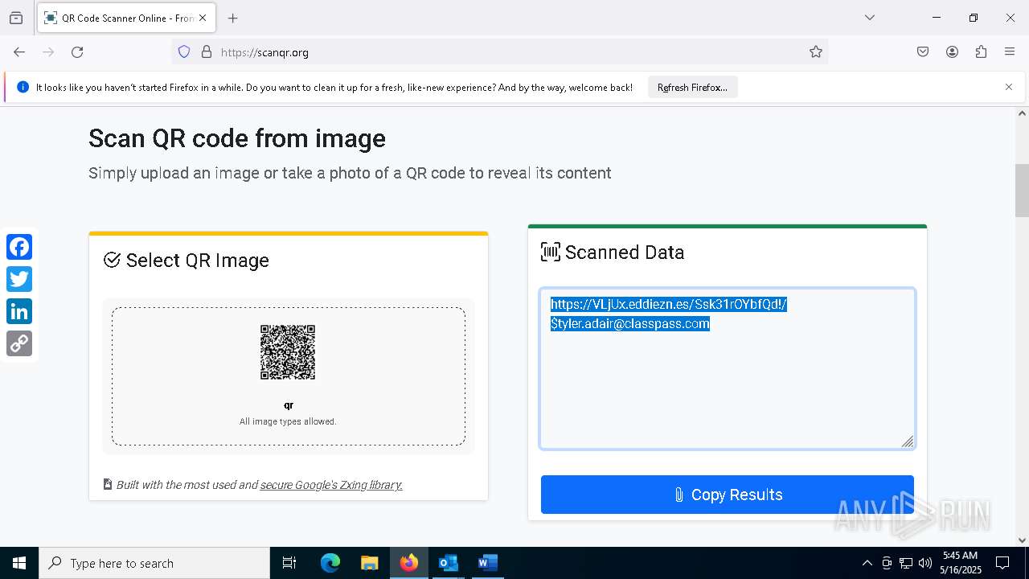Open the Firefox View icon
Screen dimensions: 1029x579
tap(16, 18)
